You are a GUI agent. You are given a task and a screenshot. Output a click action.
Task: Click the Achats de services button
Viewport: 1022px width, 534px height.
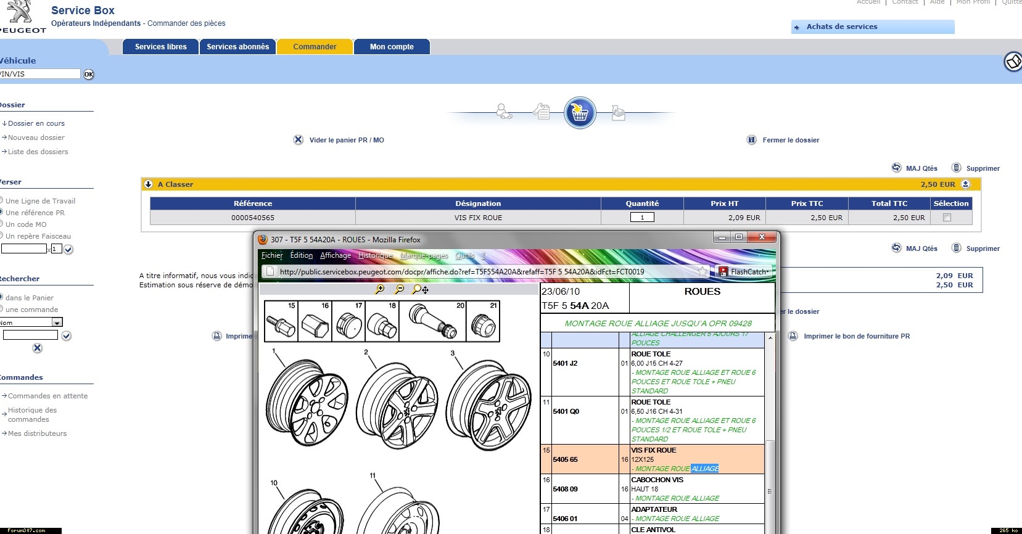coord(873,27)
